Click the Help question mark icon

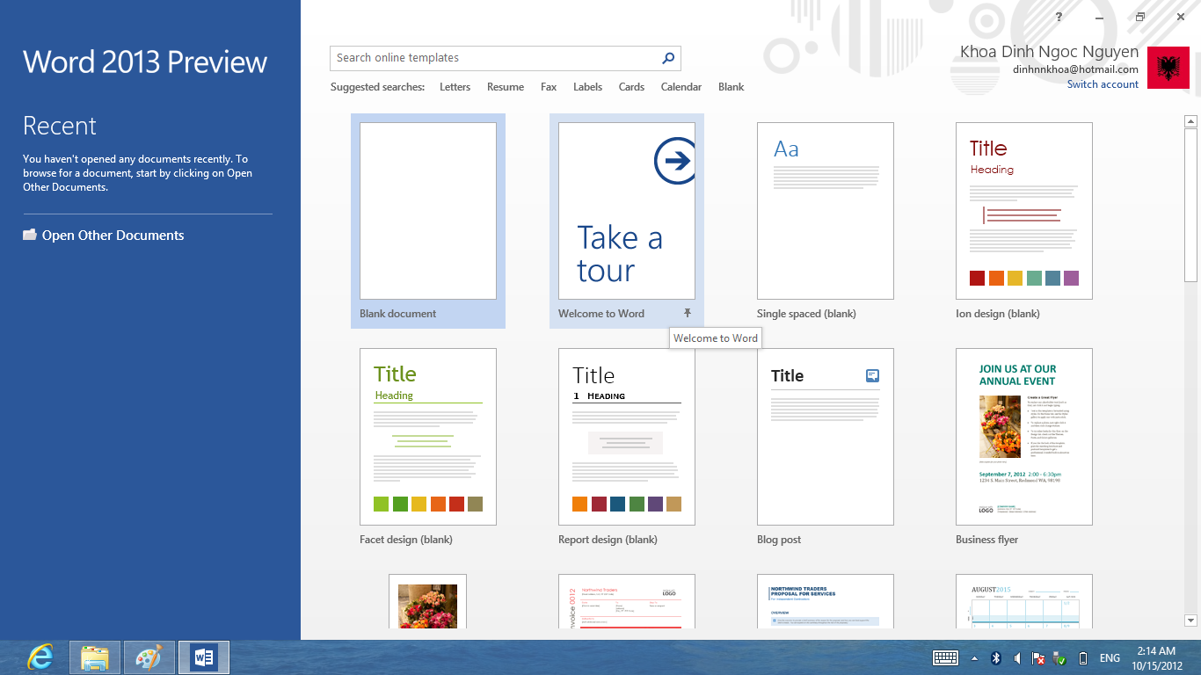click(x=1059, y=17)
